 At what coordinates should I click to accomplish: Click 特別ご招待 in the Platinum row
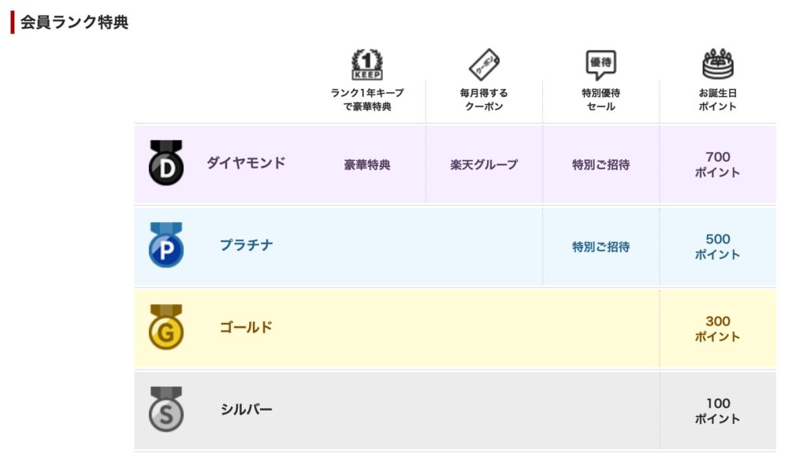pos(601,247)
